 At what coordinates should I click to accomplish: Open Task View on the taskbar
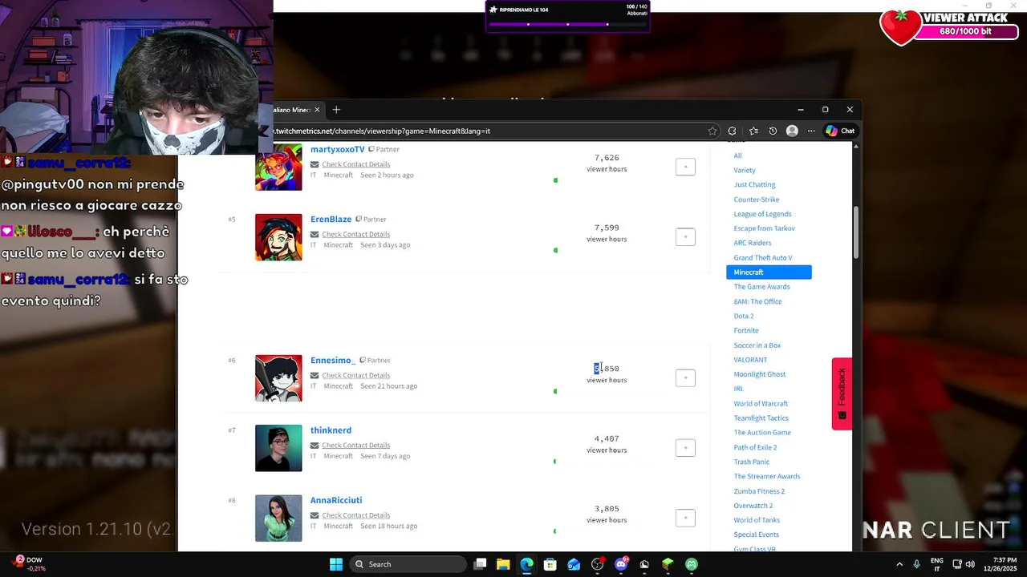coord(480,564)
